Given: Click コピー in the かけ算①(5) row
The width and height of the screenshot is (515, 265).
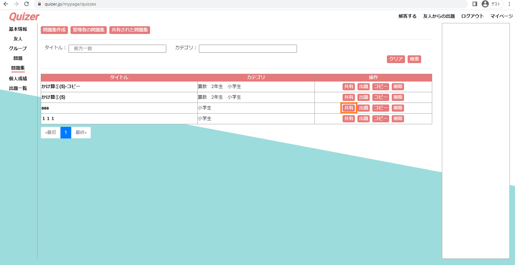Looking at the screenshot, I should (x=381, y=97).
